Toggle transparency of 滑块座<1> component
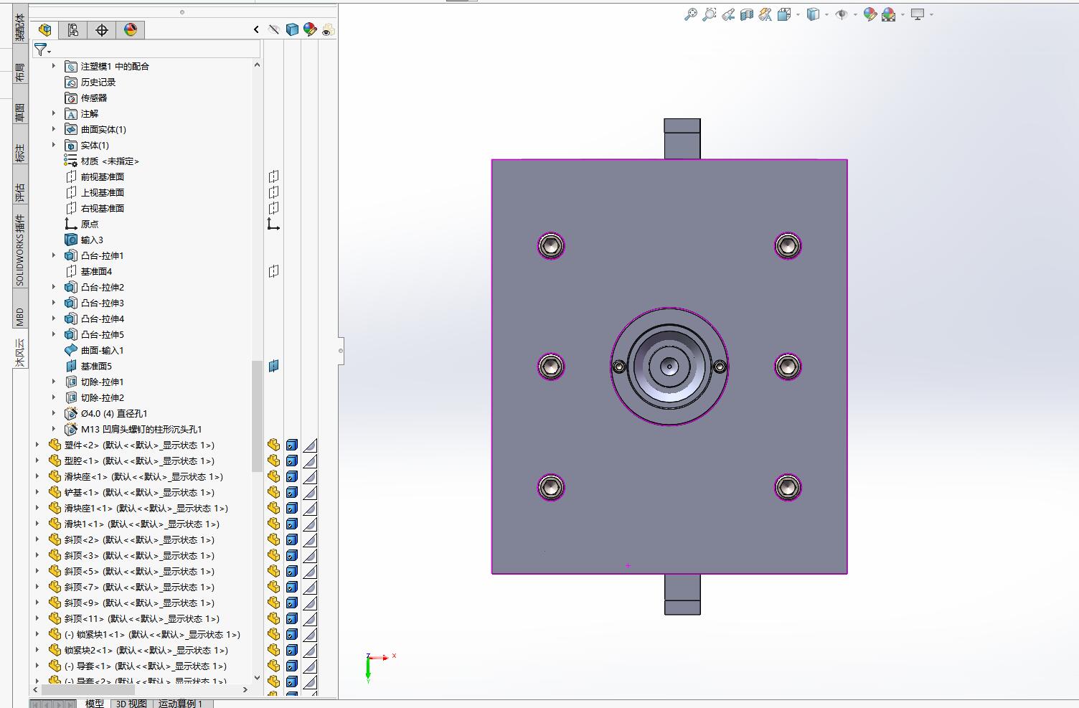 click(310, 476)
